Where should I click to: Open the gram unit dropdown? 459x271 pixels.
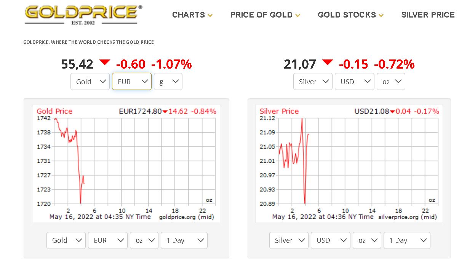168,82
